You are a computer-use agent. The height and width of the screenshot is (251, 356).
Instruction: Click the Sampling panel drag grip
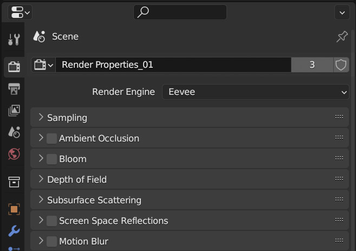(x=339, y=117)
